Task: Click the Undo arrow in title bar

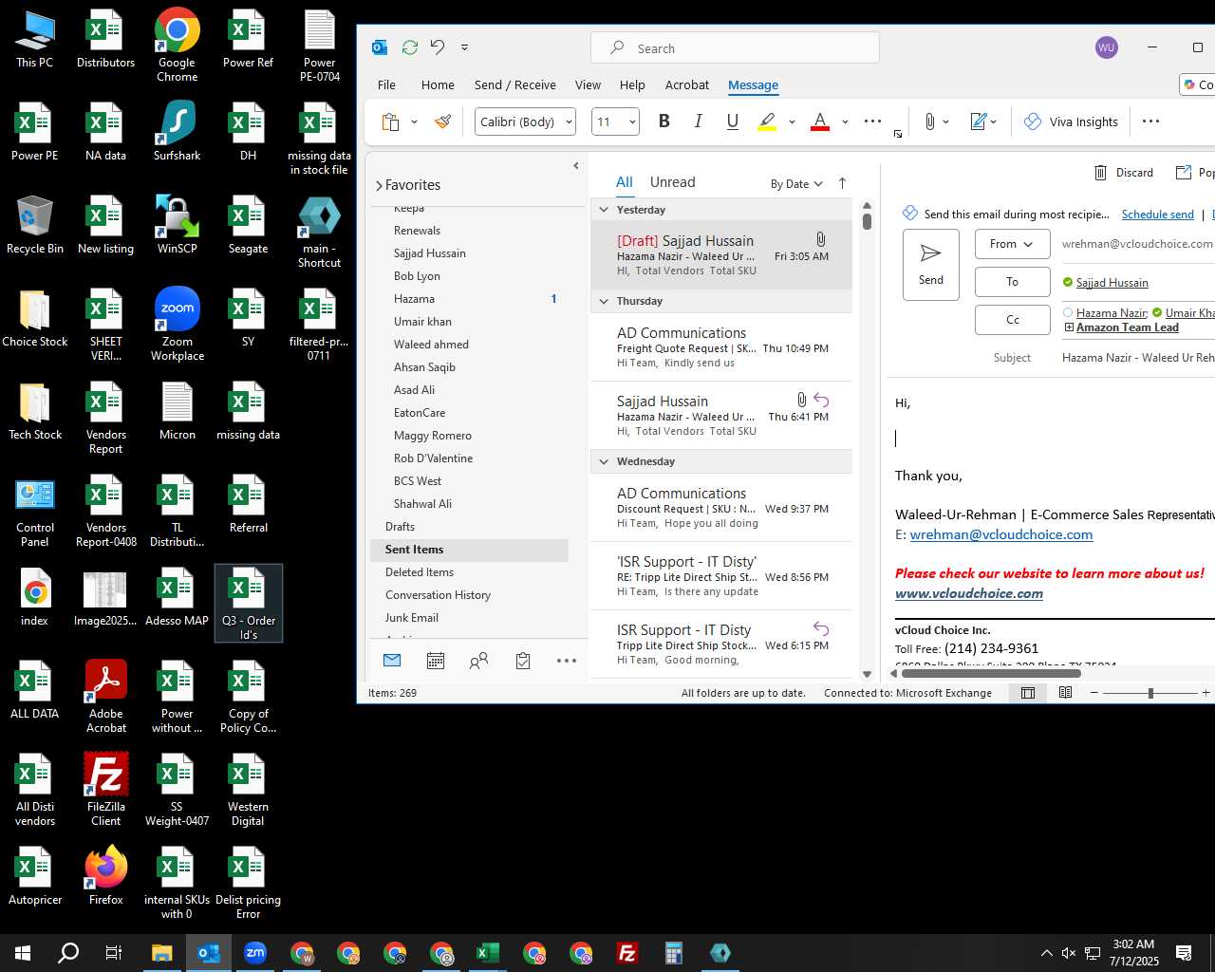Action: [438, 47]
